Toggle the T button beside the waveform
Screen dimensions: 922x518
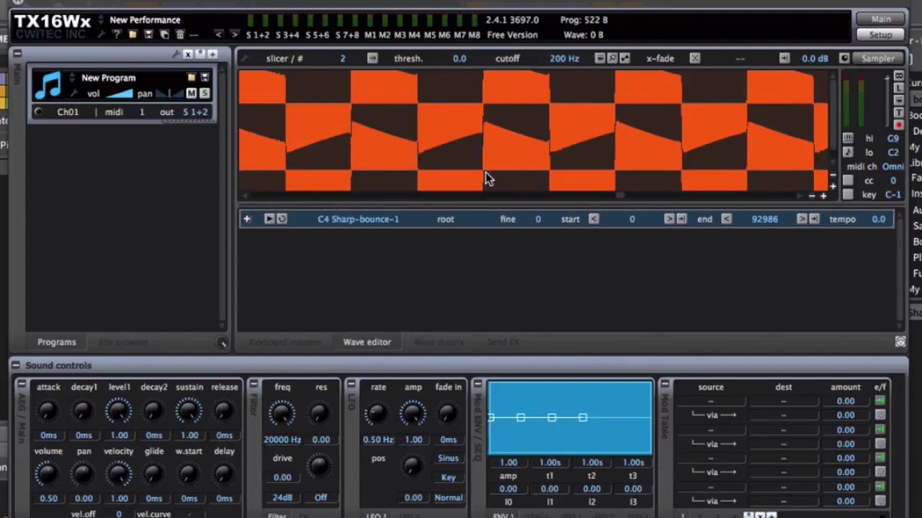point(899,112)
